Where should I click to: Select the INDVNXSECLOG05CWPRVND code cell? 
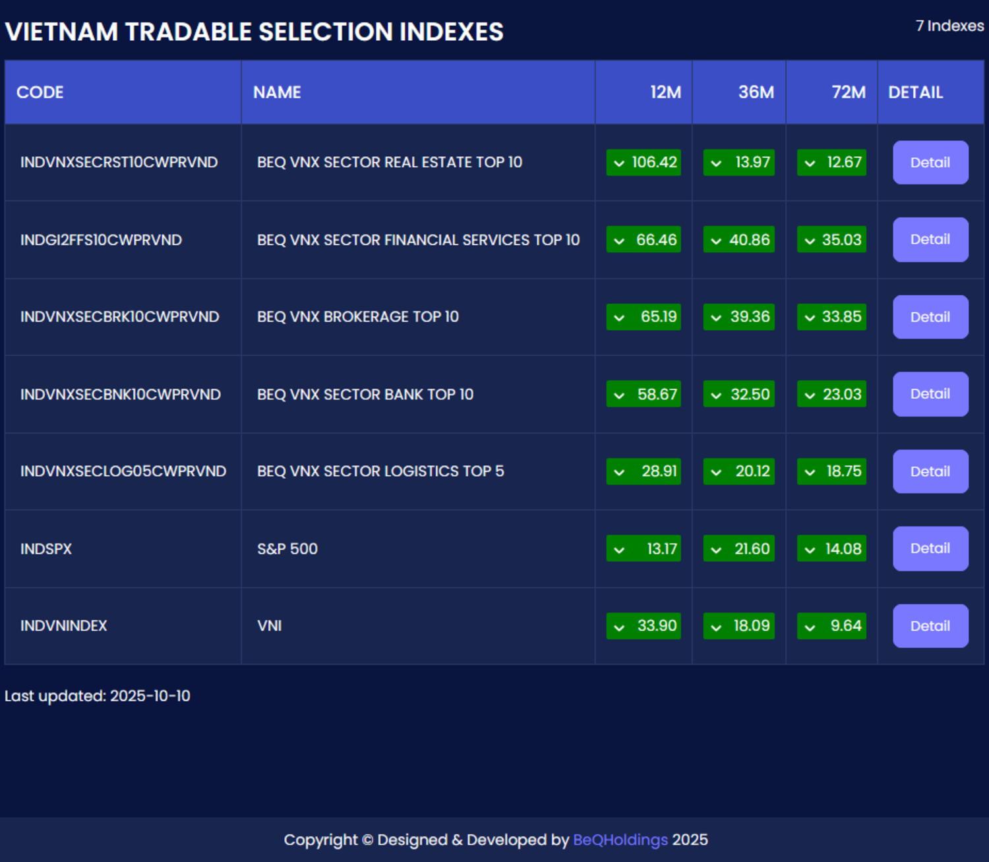[x=123, y=471]
